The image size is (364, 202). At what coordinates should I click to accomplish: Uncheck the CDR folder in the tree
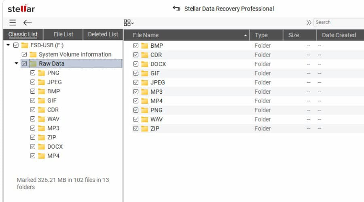32,110
